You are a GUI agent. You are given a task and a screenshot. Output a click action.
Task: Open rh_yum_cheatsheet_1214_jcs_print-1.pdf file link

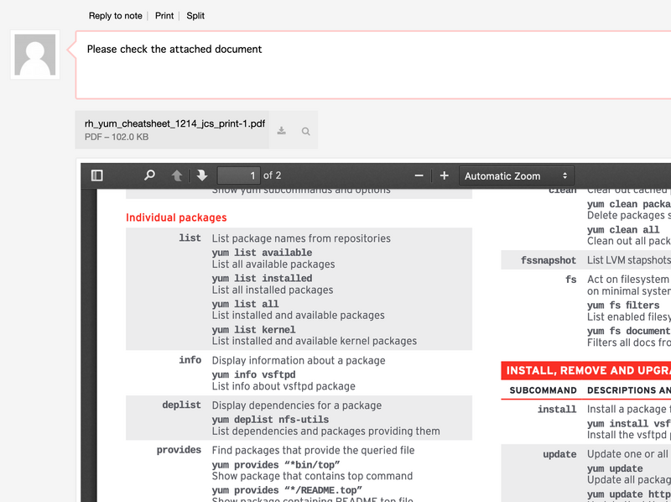[x=174, y=123]
